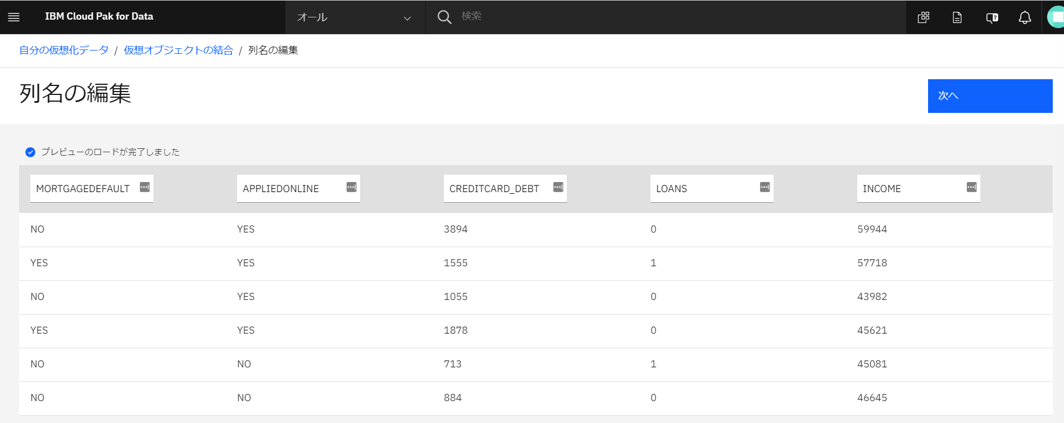
Task: Edit the MORTGAGEDEFAULT column name field
Action: (x=92, y=189)
